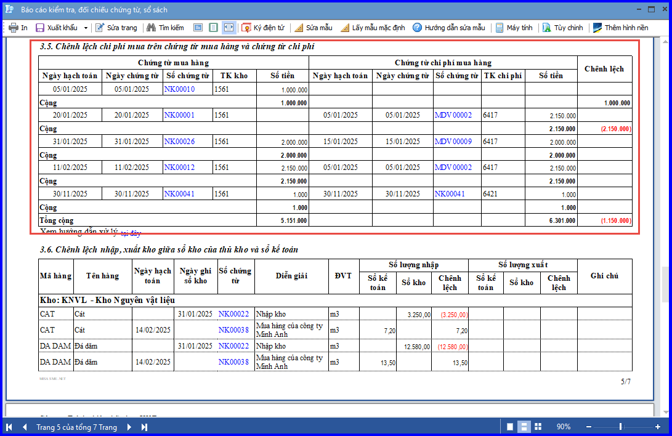
Task: Switch to single page layout view
Action: (x=510, y=427)
